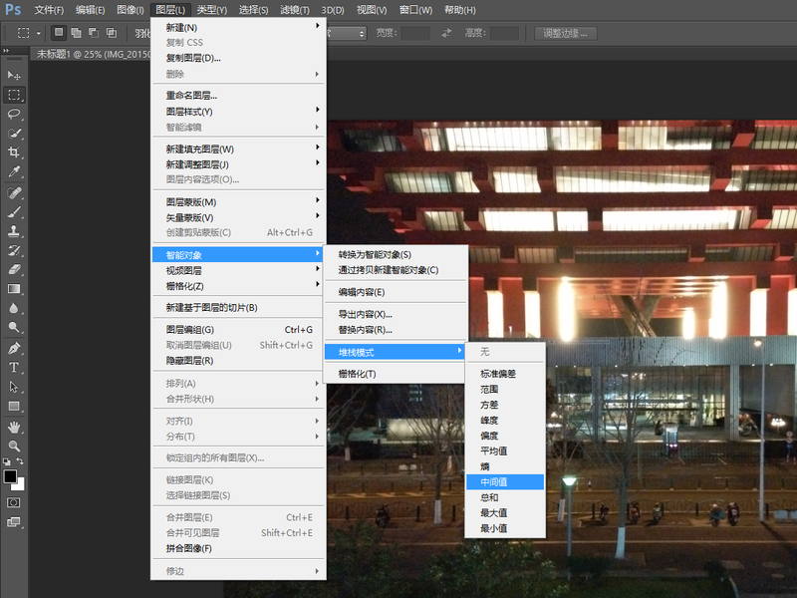Select the Lasso tool

[x=14, y=114]
